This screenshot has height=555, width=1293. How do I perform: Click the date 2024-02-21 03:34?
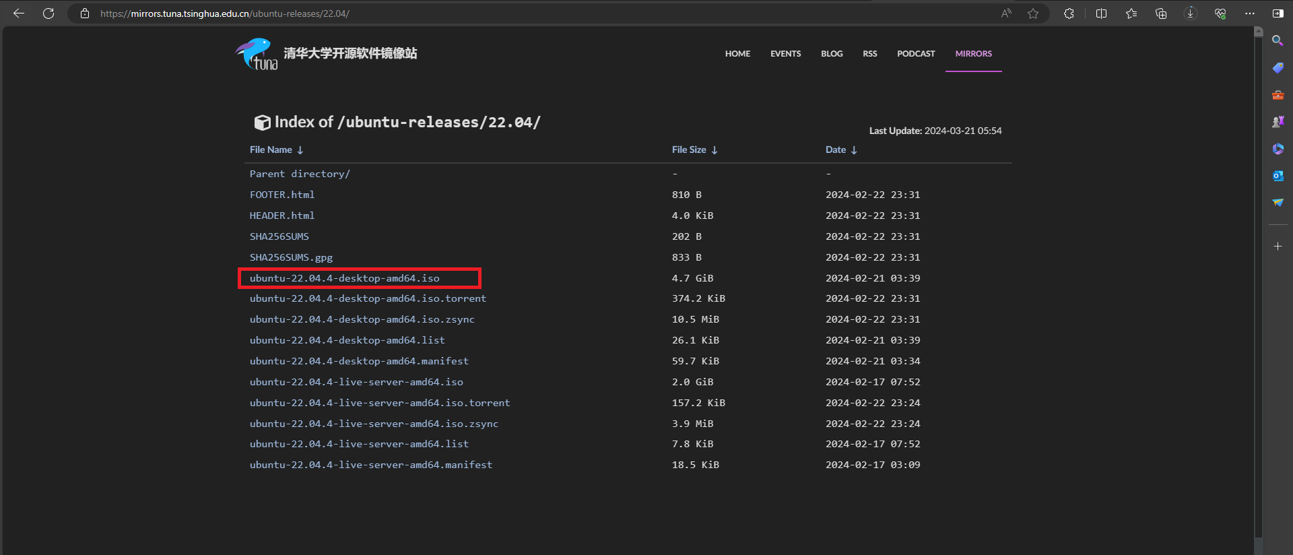873,361
